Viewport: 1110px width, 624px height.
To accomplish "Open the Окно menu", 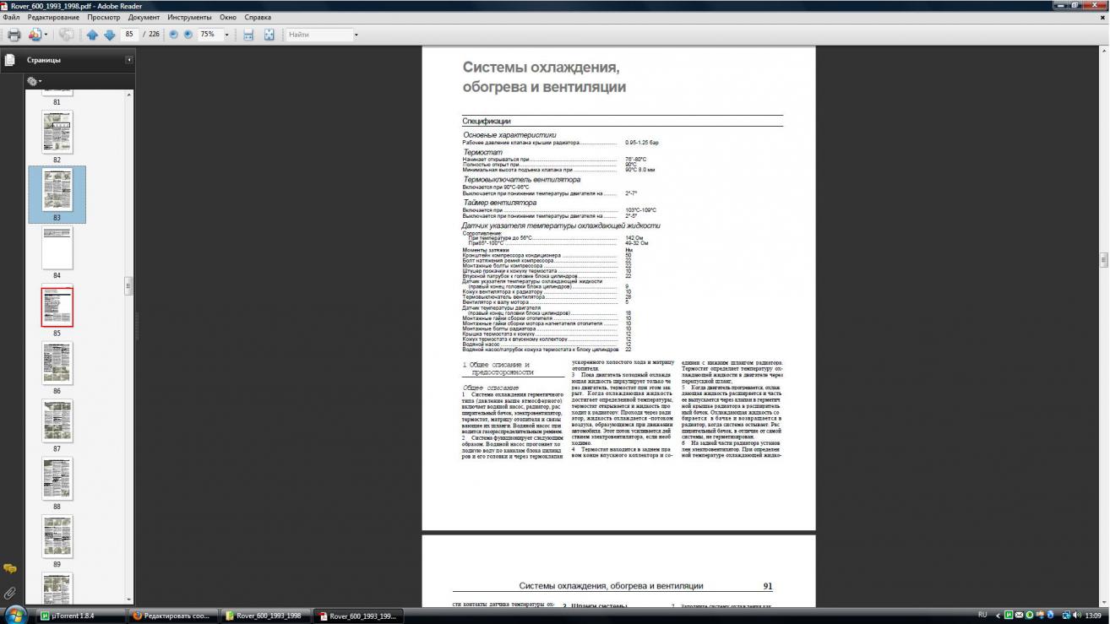I will (228, 17).
